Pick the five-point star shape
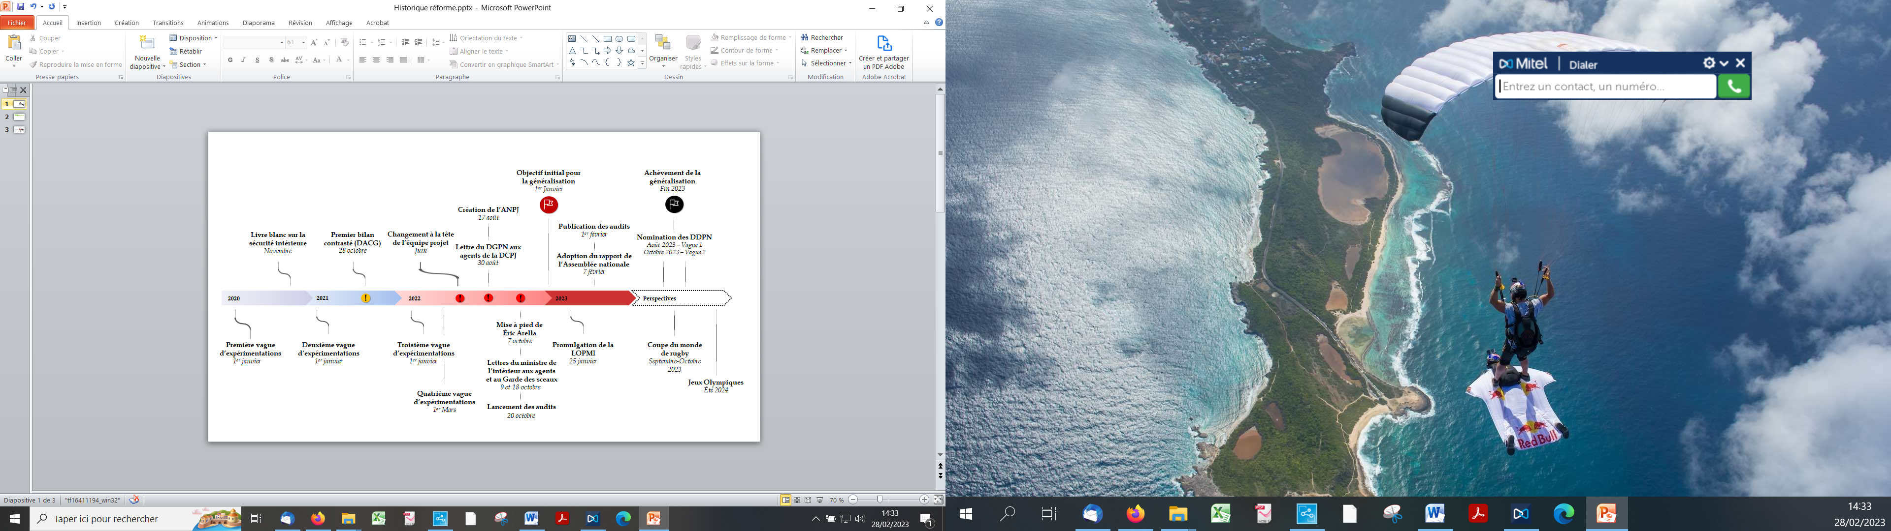The height and width of the screenshot is (531, 1891). pyautogui.click(x=630, y=63)
